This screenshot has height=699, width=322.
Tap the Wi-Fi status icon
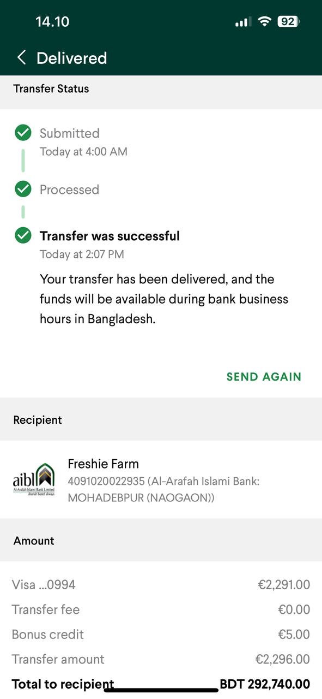click(265, 22)
